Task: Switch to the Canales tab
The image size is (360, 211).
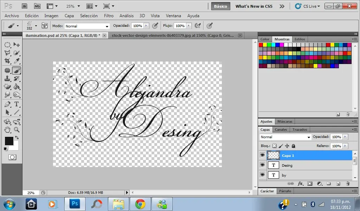Action: coord(281,129)
